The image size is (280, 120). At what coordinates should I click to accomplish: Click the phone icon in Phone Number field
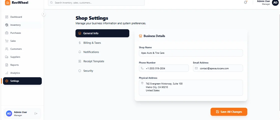(142, 68)
